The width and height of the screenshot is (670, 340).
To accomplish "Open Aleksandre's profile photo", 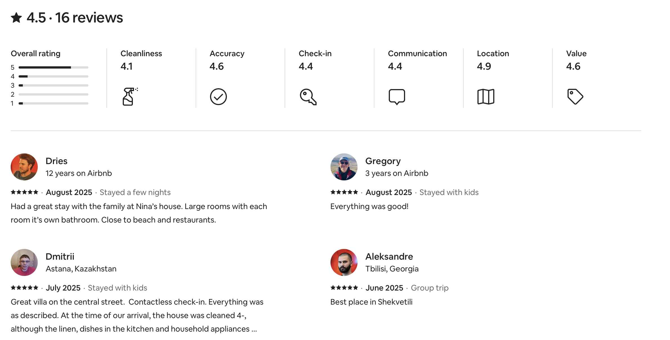I will click(344, 262).
